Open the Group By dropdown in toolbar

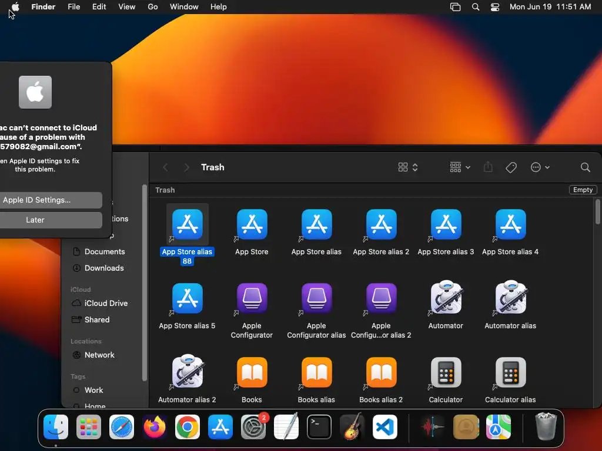click(x=460, y=167)
